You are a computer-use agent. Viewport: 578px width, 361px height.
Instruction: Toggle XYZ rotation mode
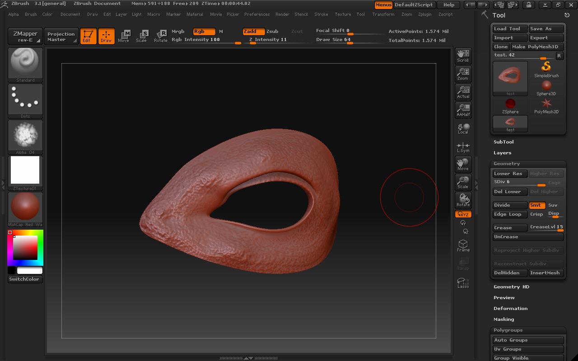[x=463, y=214]
